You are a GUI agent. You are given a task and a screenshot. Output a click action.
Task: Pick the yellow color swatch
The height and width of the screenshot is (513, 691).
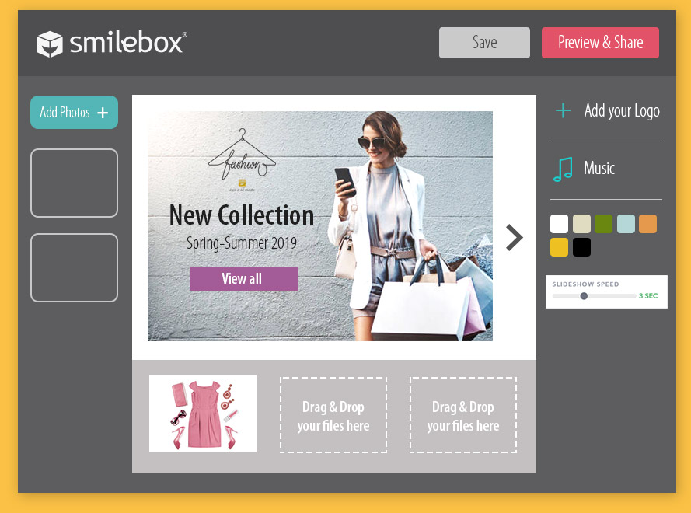pos(560,247)
